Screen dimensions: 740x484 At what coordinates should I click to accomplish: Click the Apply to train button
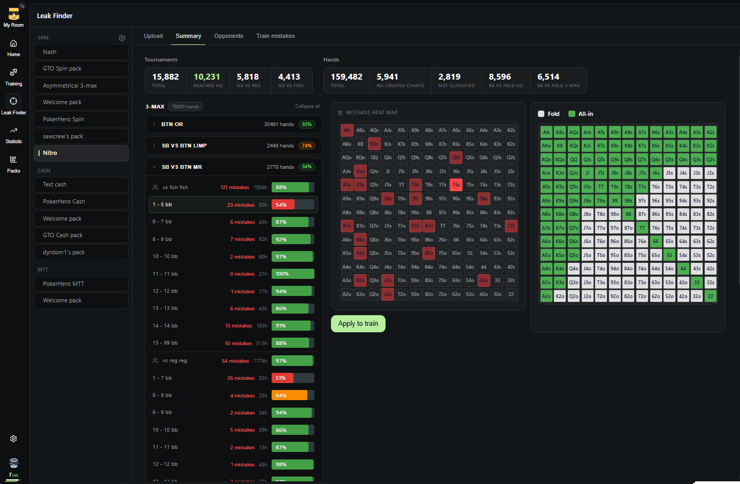(358, 324)
